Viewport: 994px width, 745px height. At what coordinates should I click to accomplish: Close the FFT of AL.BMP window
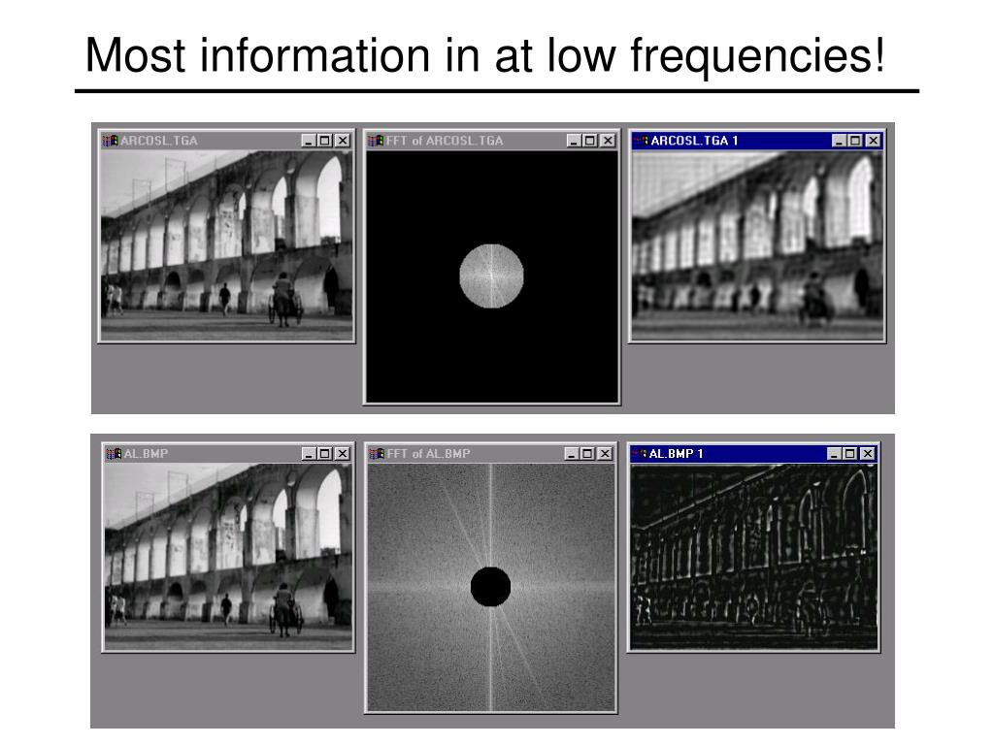click(606, 454)
